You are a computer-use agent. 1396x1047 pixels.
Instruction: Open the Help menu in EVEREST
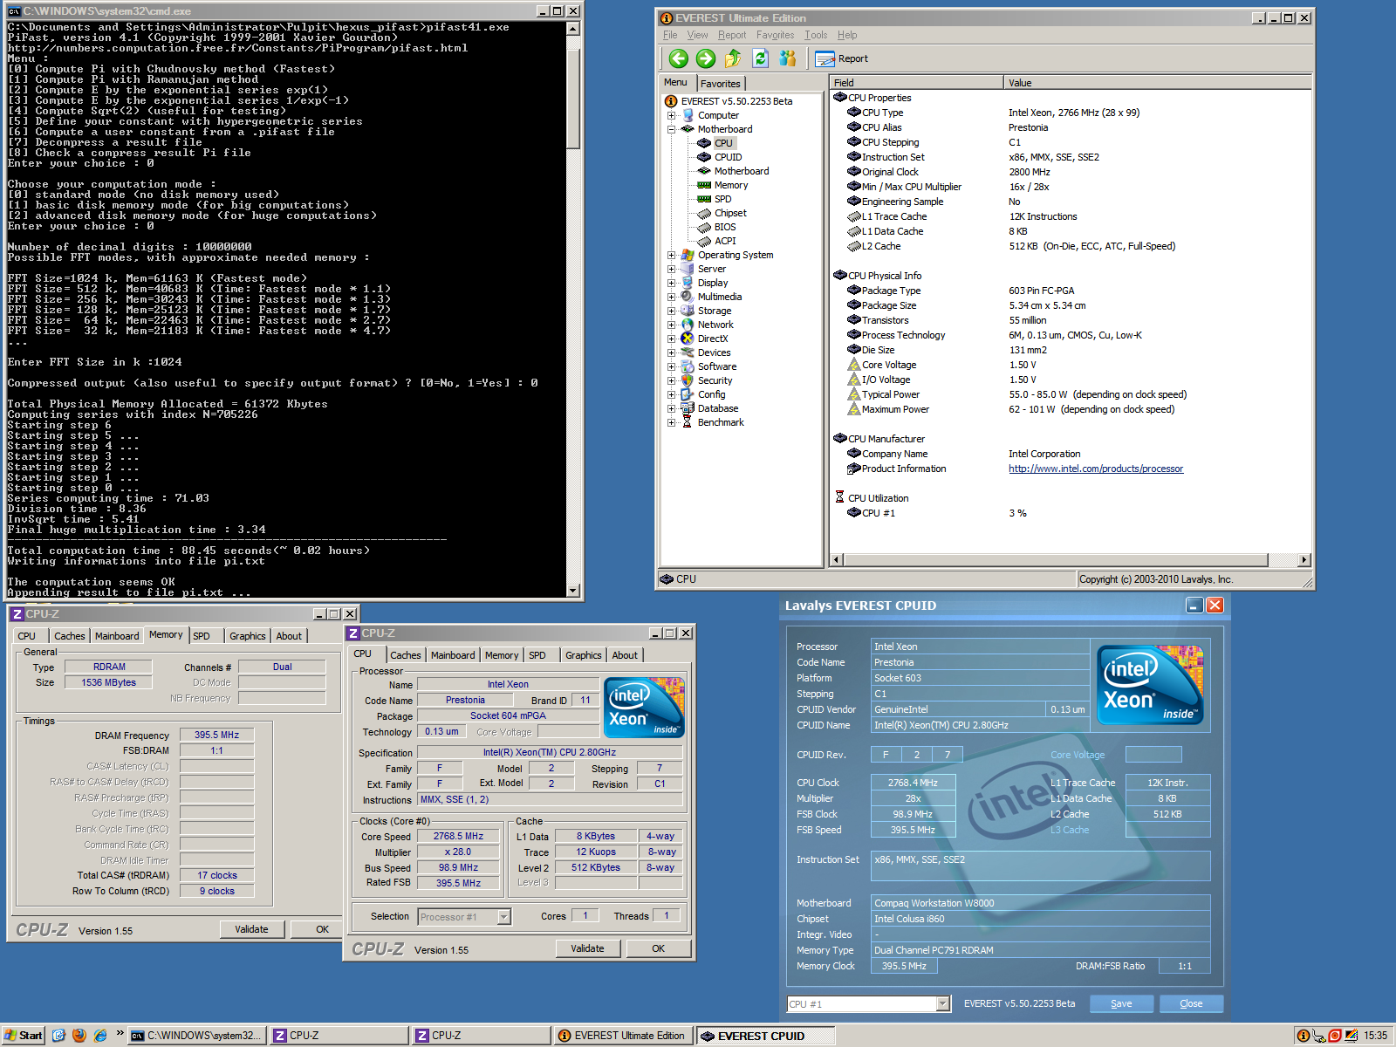click(847, 35)
